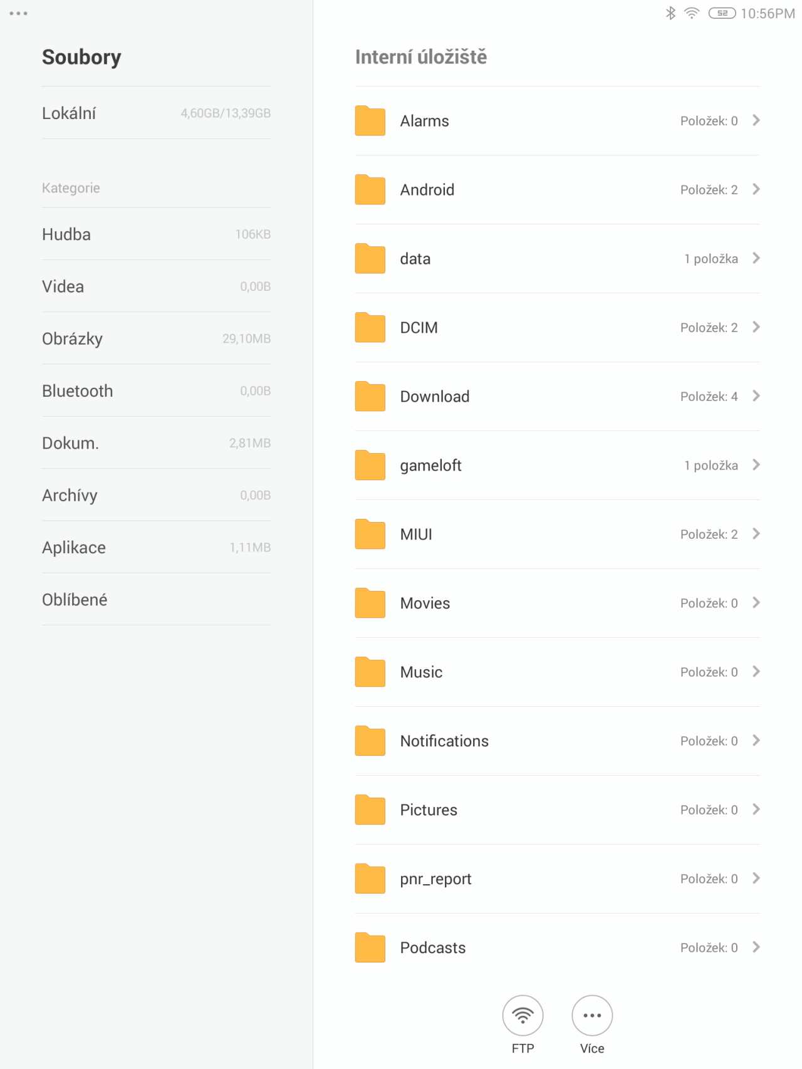Screen dimensions: 802x1069
Task: Tap the Bluetooth status bar icon
Action: [670, 13]
